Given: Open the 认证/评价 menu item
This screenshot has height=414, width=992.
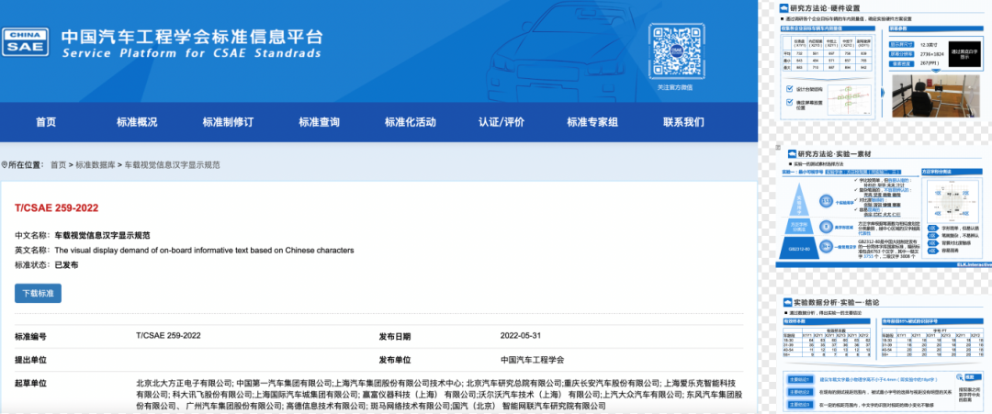Looking at the screenshot, I should click(x=502, y=123).
